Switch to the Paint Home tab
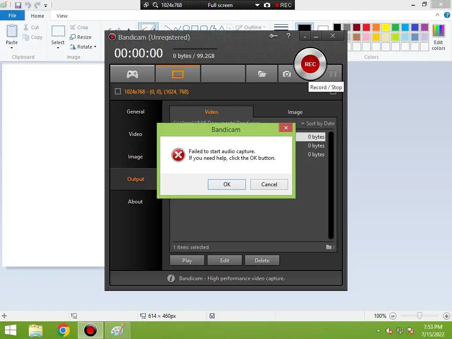 [x=38, y=16]
